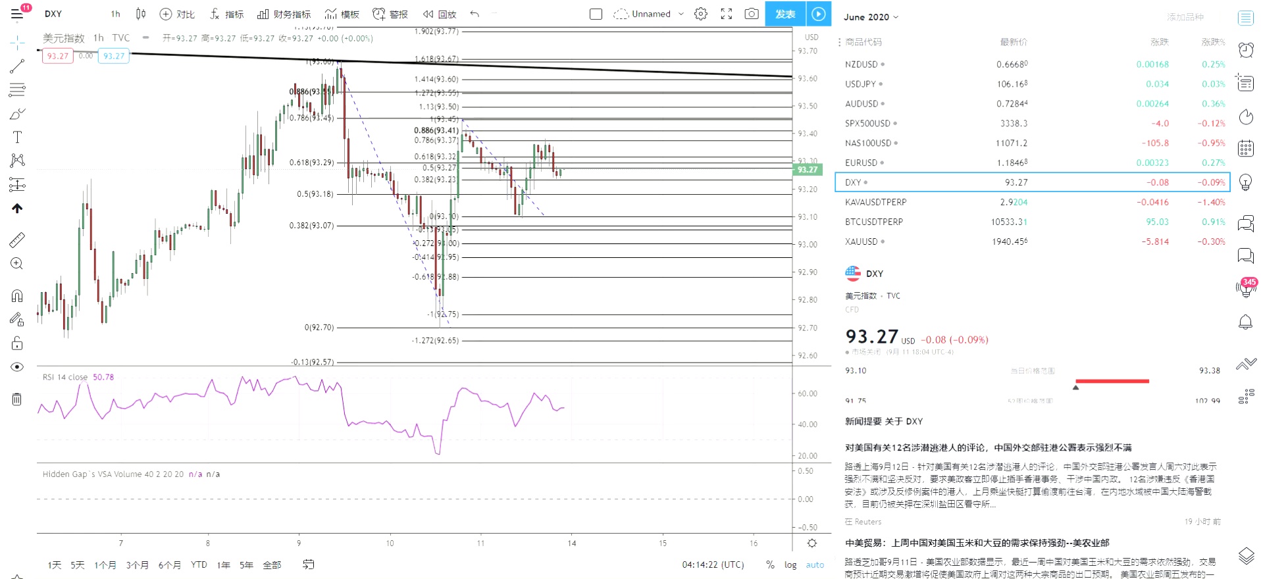Click the blue publish button

785,14
